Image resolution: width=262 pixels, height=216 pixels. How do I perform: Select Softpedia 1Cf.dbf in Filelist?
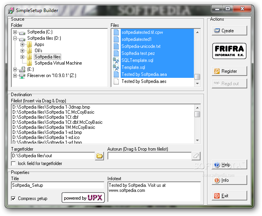(46, 117)
